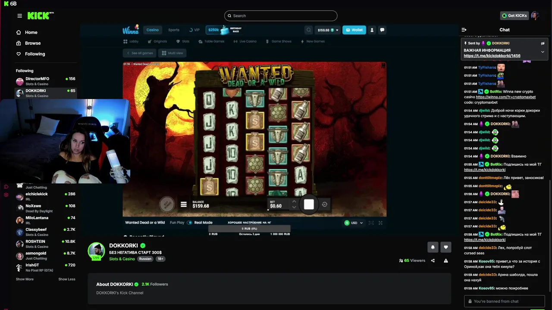Click the Get KICKs button
The width and height of the screenshot is (552, 310).
[514, 15]
